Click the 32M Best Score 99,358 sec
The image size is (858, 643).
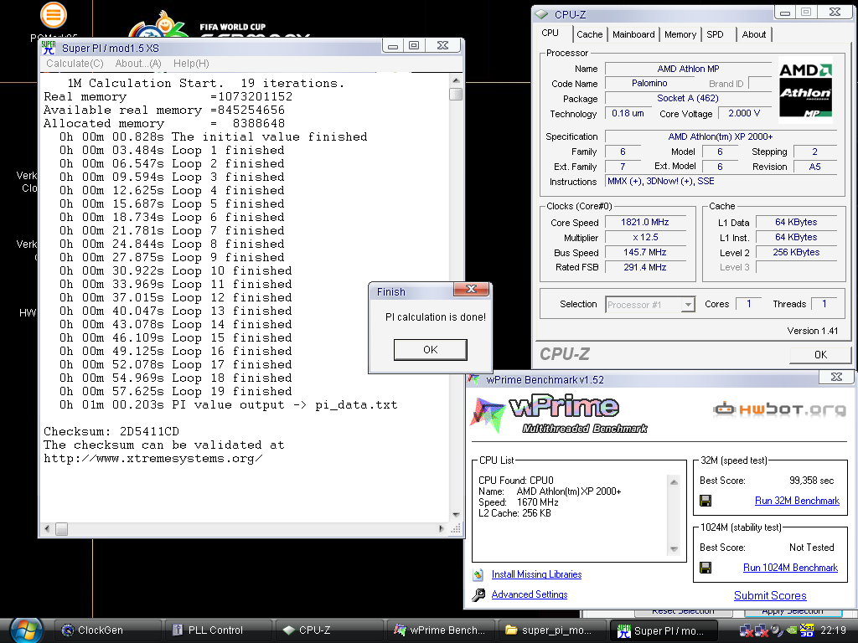(x=811, y=481)
